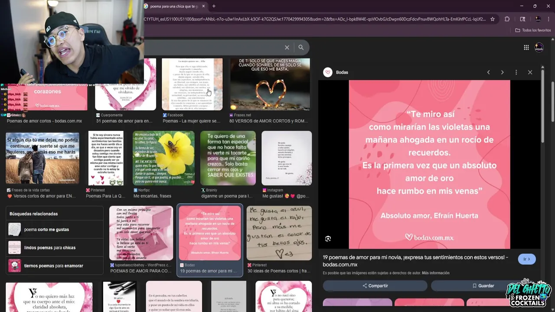Clear the search box with the X icon

[x=287, y=47]
